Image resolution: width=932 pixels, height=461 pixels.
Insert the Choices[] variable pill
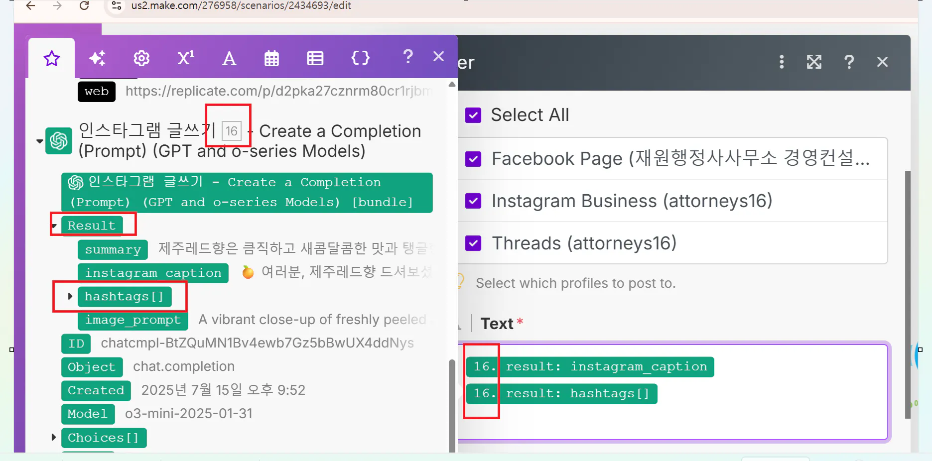[x=104, y=438]
